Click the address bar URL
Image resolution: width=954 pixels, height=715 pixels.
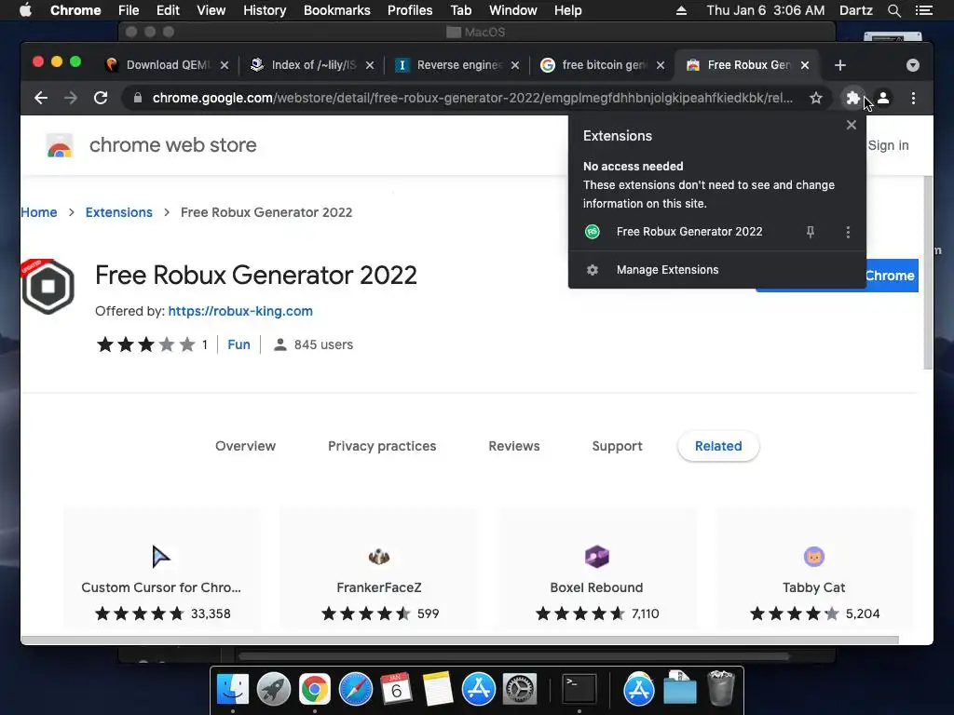tap(472, 98)
